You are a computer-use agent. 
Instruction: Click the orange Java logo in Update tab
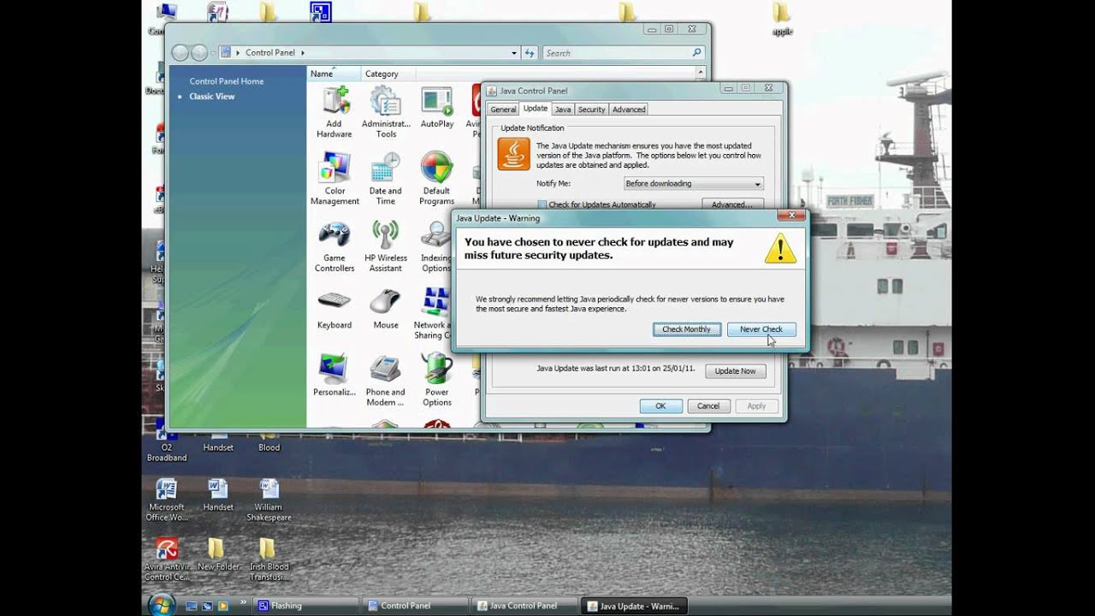[x=514, y=154]
